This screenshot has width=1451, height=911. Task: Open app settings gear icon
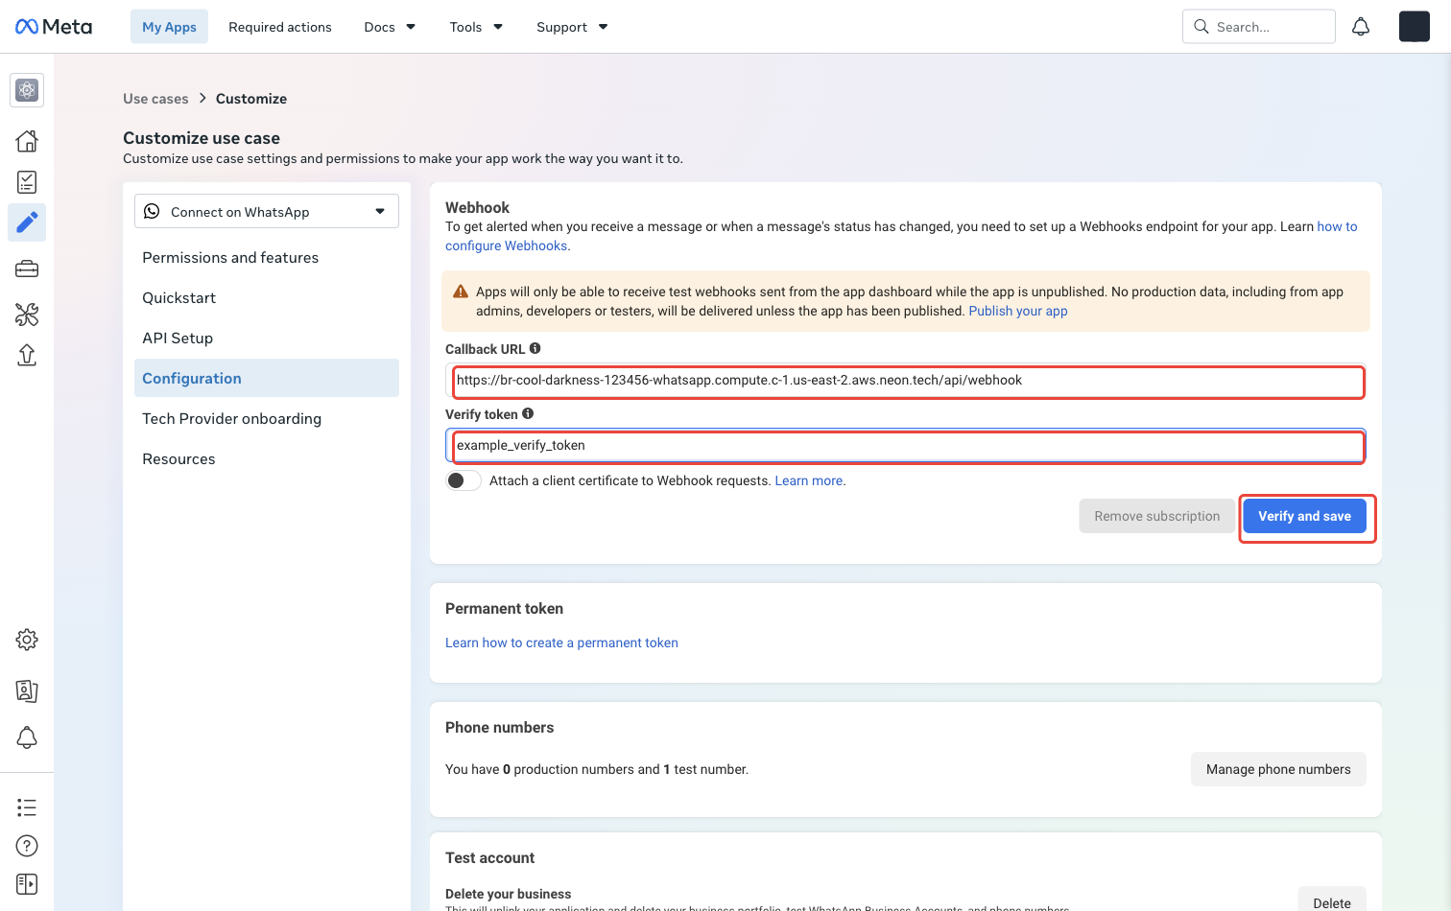pos(27,640)
